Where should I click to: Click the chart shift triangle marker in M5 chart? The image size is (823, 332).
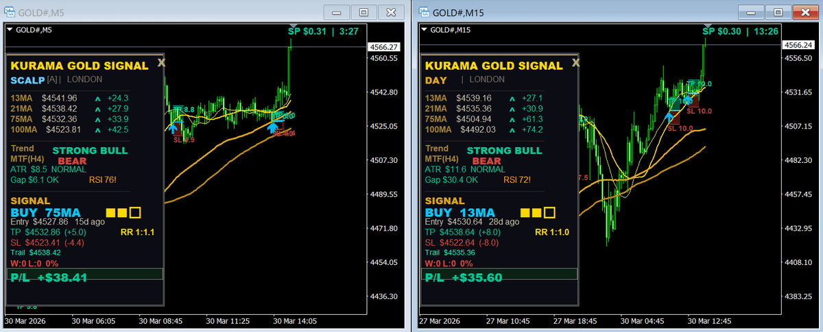coord(293,26)
